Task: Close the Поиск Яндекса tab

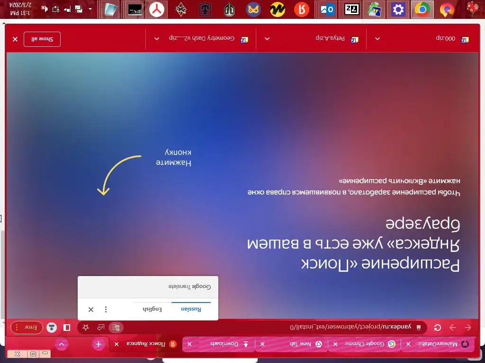Action: (117, 344)
